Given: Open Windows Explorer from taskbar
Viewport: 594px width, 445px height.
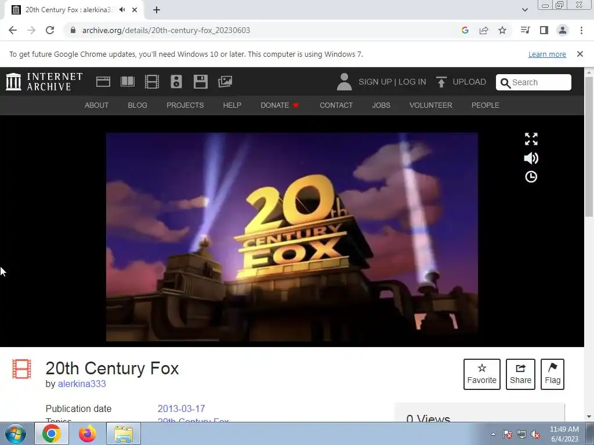Looking at the screenshot, I should point(124,433).
